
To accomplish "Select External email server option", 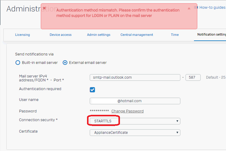I will coord(65,63).
